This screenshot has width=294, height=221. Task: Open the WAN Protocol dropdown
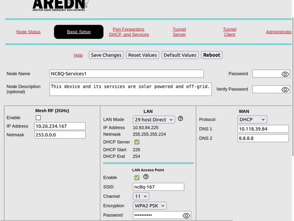pyautogui.click(x=252, y=119)
